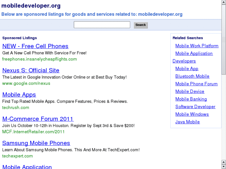Click the 'Get A New Cell Phone' description text
226x169 pixels.
pyautogui.click(x=44, y=53)
